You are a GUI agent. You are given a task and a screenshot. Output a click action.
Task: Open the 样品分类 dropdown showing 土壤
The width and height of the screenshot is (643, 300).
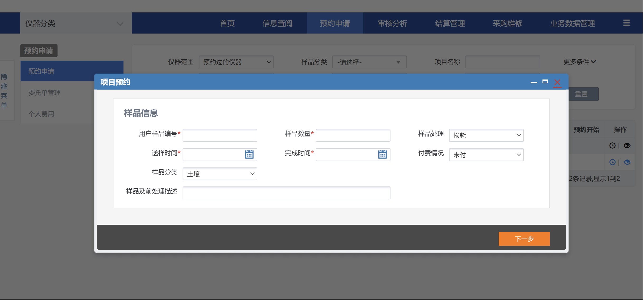(x=220, y=174)
